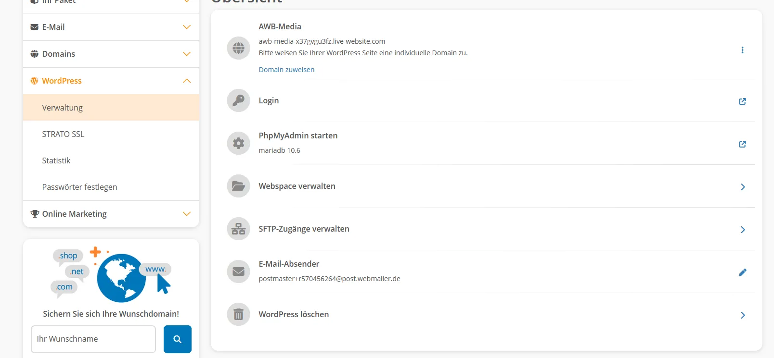The height and width of the screenshot is (358, 774).
Task: Click the envelope icon beside E-Mail menu
Action: point(35,27)
